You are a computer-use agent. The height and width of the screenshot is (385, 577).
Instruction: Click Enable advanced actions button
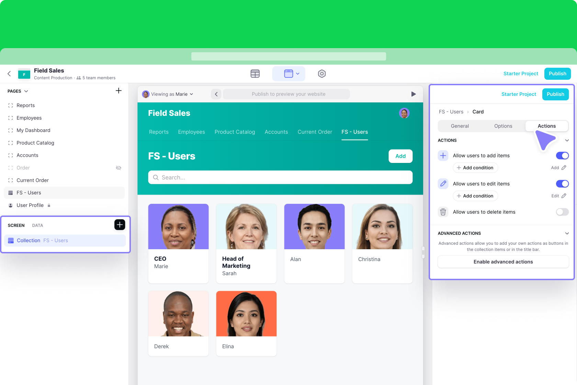(x=503, y=262)
